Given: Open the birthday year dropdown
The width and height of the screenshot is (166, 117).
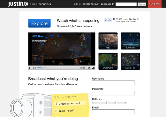Looking at the screenshot, I should coord(122,102).
